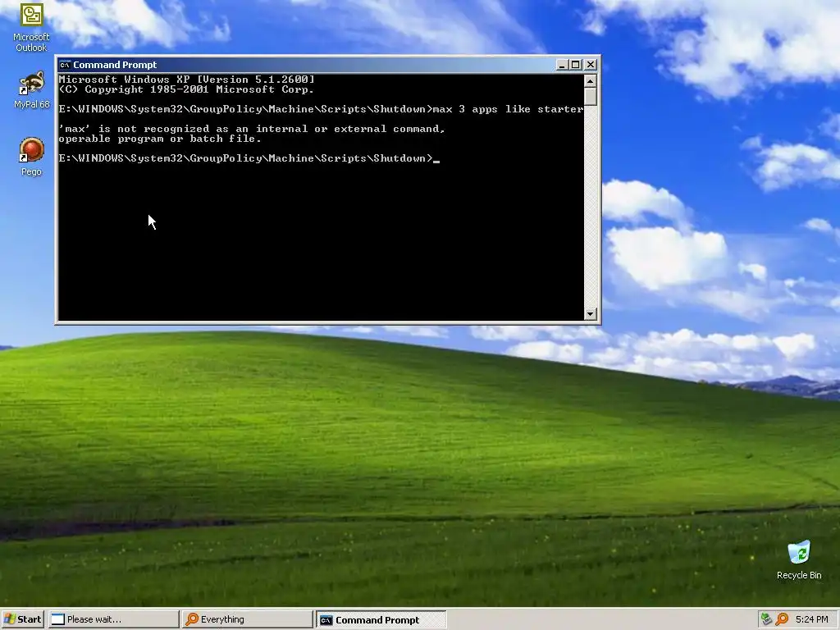
Task: Maximize the Command Prompt window
Action: pos(575,65)
